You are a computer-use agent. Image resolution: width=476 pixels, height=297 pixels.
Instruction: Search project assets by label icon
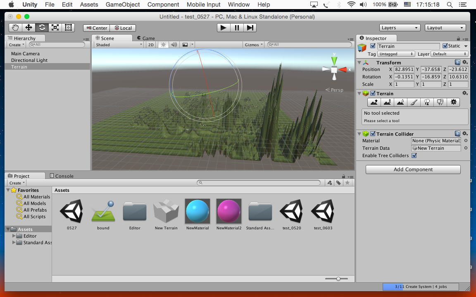[x=338, y=183]
